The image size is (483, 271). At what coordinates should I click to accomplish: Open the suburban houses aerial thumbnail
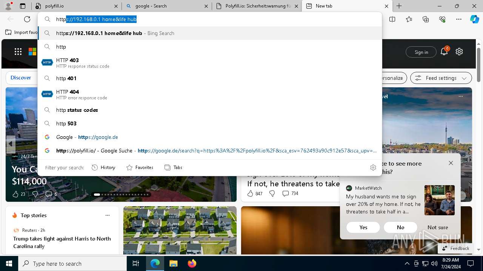(180, 230)
